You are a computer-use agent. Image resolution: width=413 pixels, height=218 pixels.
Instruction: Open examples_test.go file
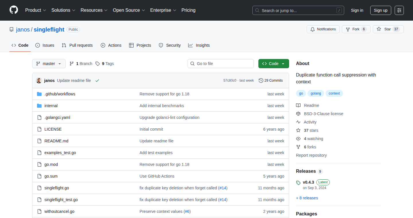pyautogui.click(x=60, y=153)
